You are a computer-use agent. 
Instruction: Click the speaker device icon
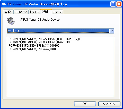[x=11, y=21]
